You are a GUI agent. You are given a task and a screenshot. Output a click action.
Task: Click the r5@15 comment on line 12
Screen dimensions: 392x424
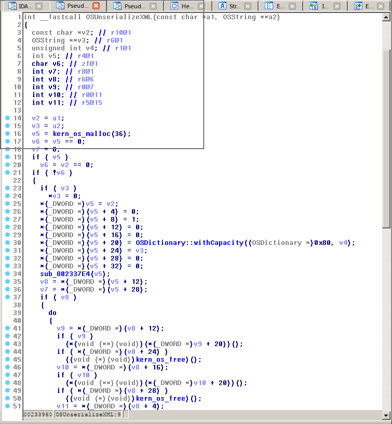click(x=92, y=103)
